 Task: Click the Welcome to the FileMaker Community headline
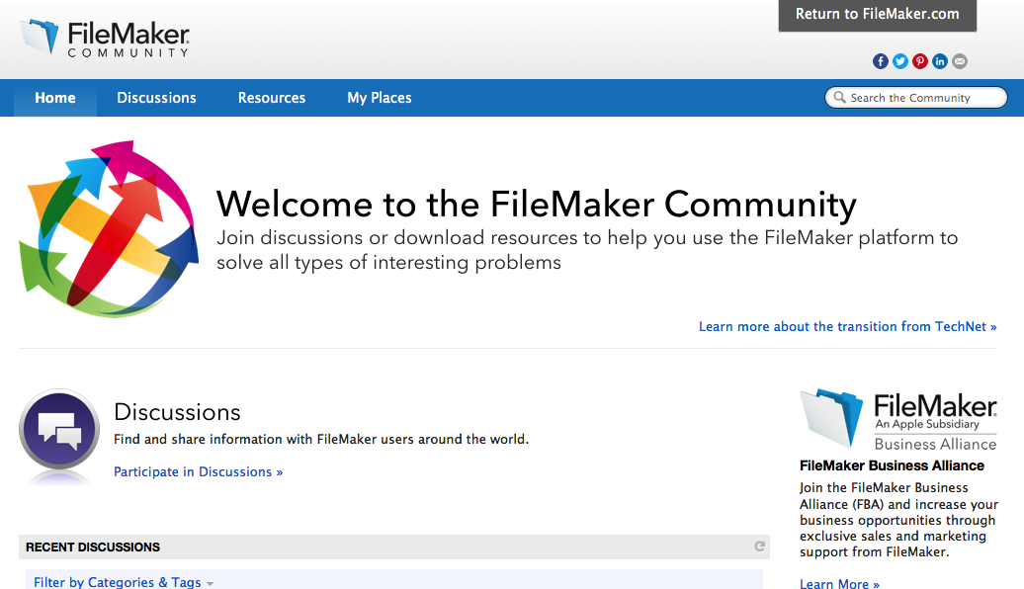(x=536, y=205)
